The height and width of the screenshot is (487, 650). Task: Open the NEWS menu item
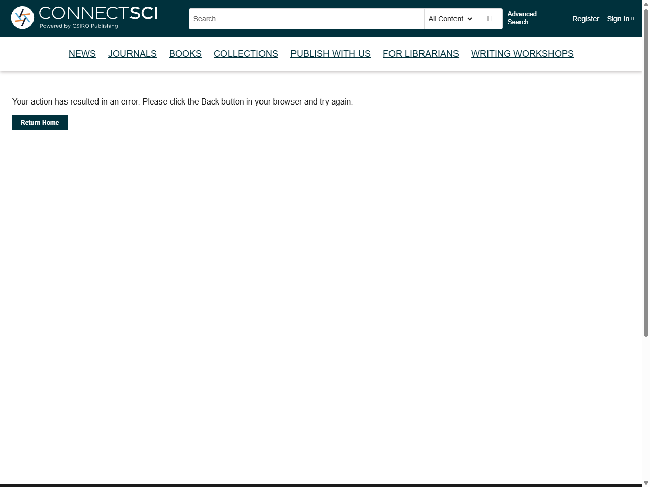pos(82,54)
